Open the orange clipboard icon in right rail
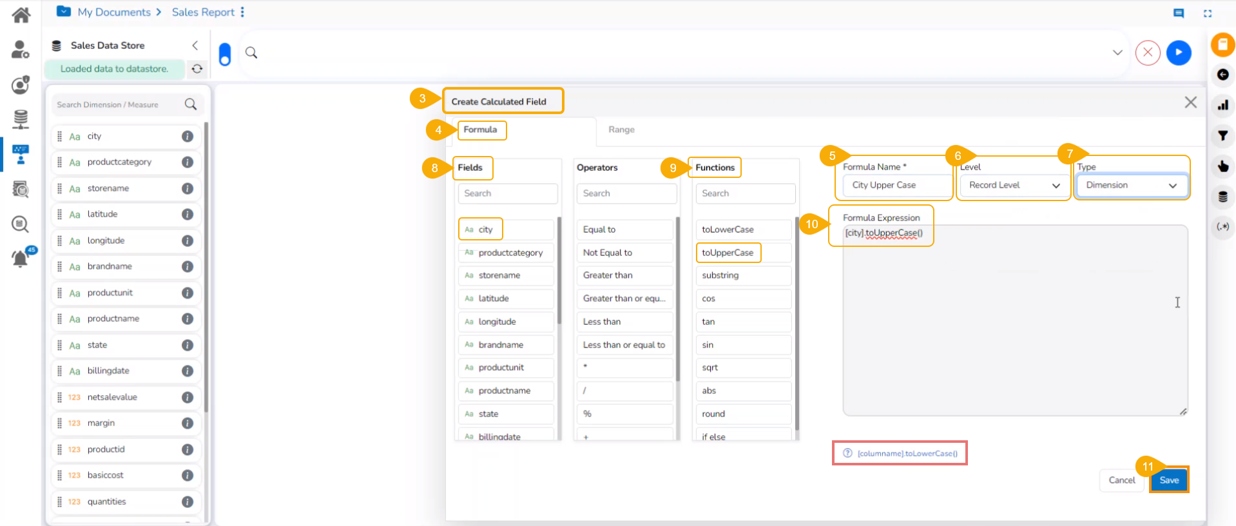The width and height of the screenshot is (1236, 526). 1222,45
